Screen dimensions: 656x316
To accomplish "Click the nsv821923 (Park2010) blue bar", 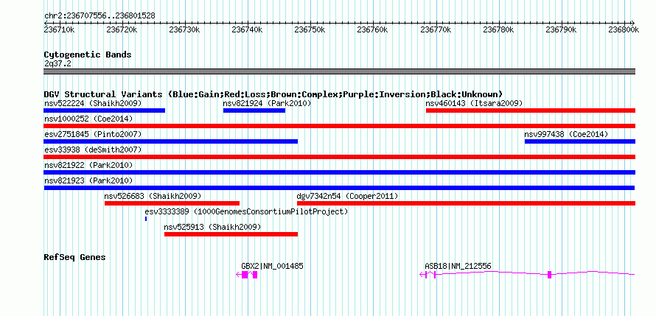I will coord(339,188).
